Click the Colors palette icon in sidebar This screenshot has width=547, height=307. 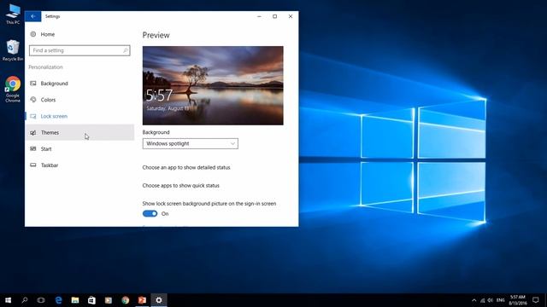[33, 100]
